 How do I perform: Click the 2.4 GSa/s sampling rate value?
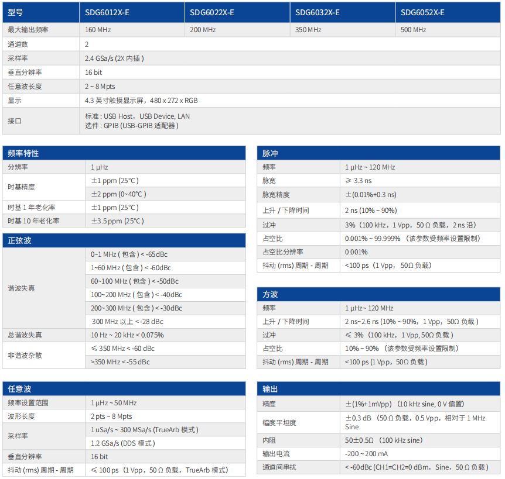pyautogui.click(x=115, y=58)
